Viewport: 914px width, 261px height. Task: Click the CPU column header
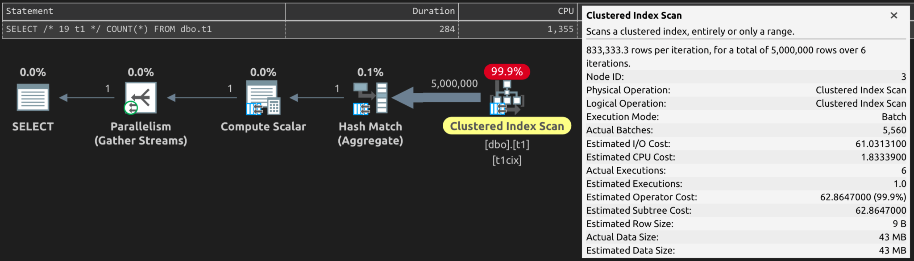click(x=518, y=11)
